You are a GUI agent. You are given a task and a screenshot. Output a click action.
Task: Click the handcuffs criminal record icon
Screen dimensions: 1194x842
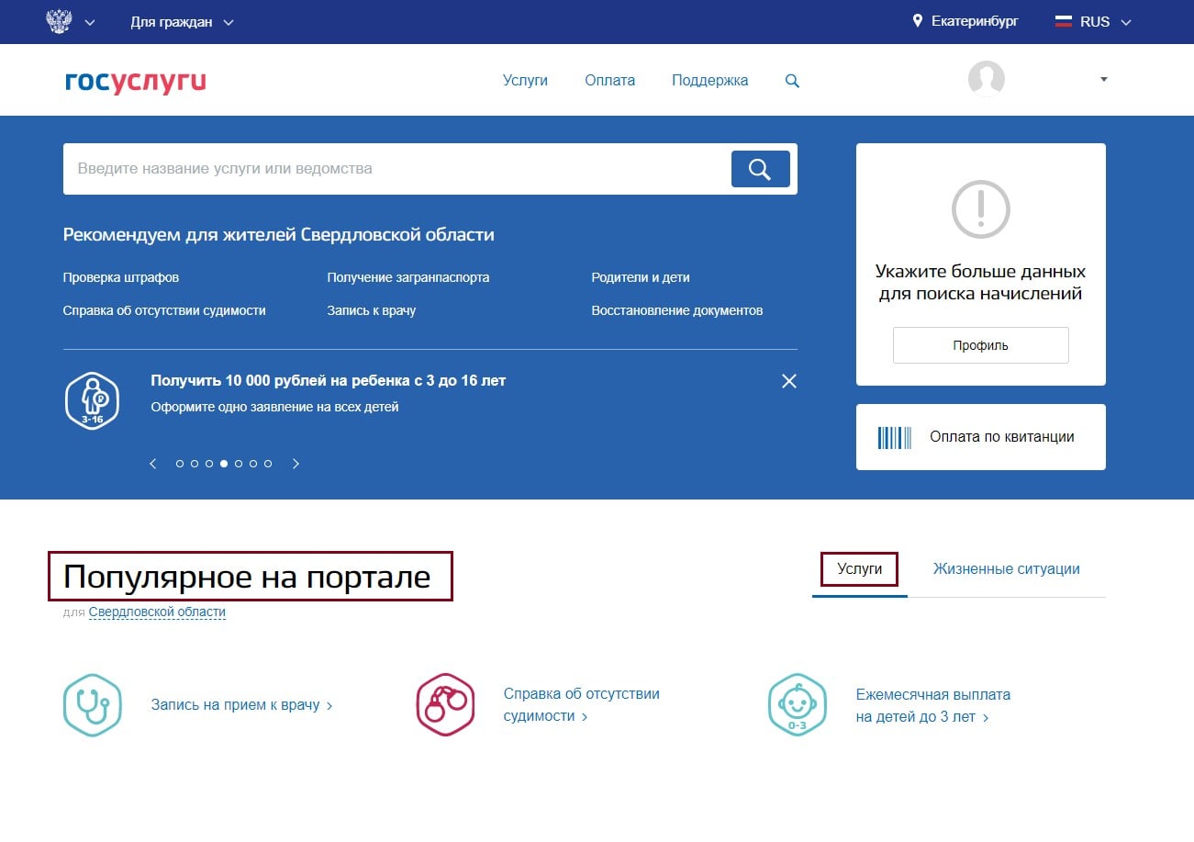(445, 705)
